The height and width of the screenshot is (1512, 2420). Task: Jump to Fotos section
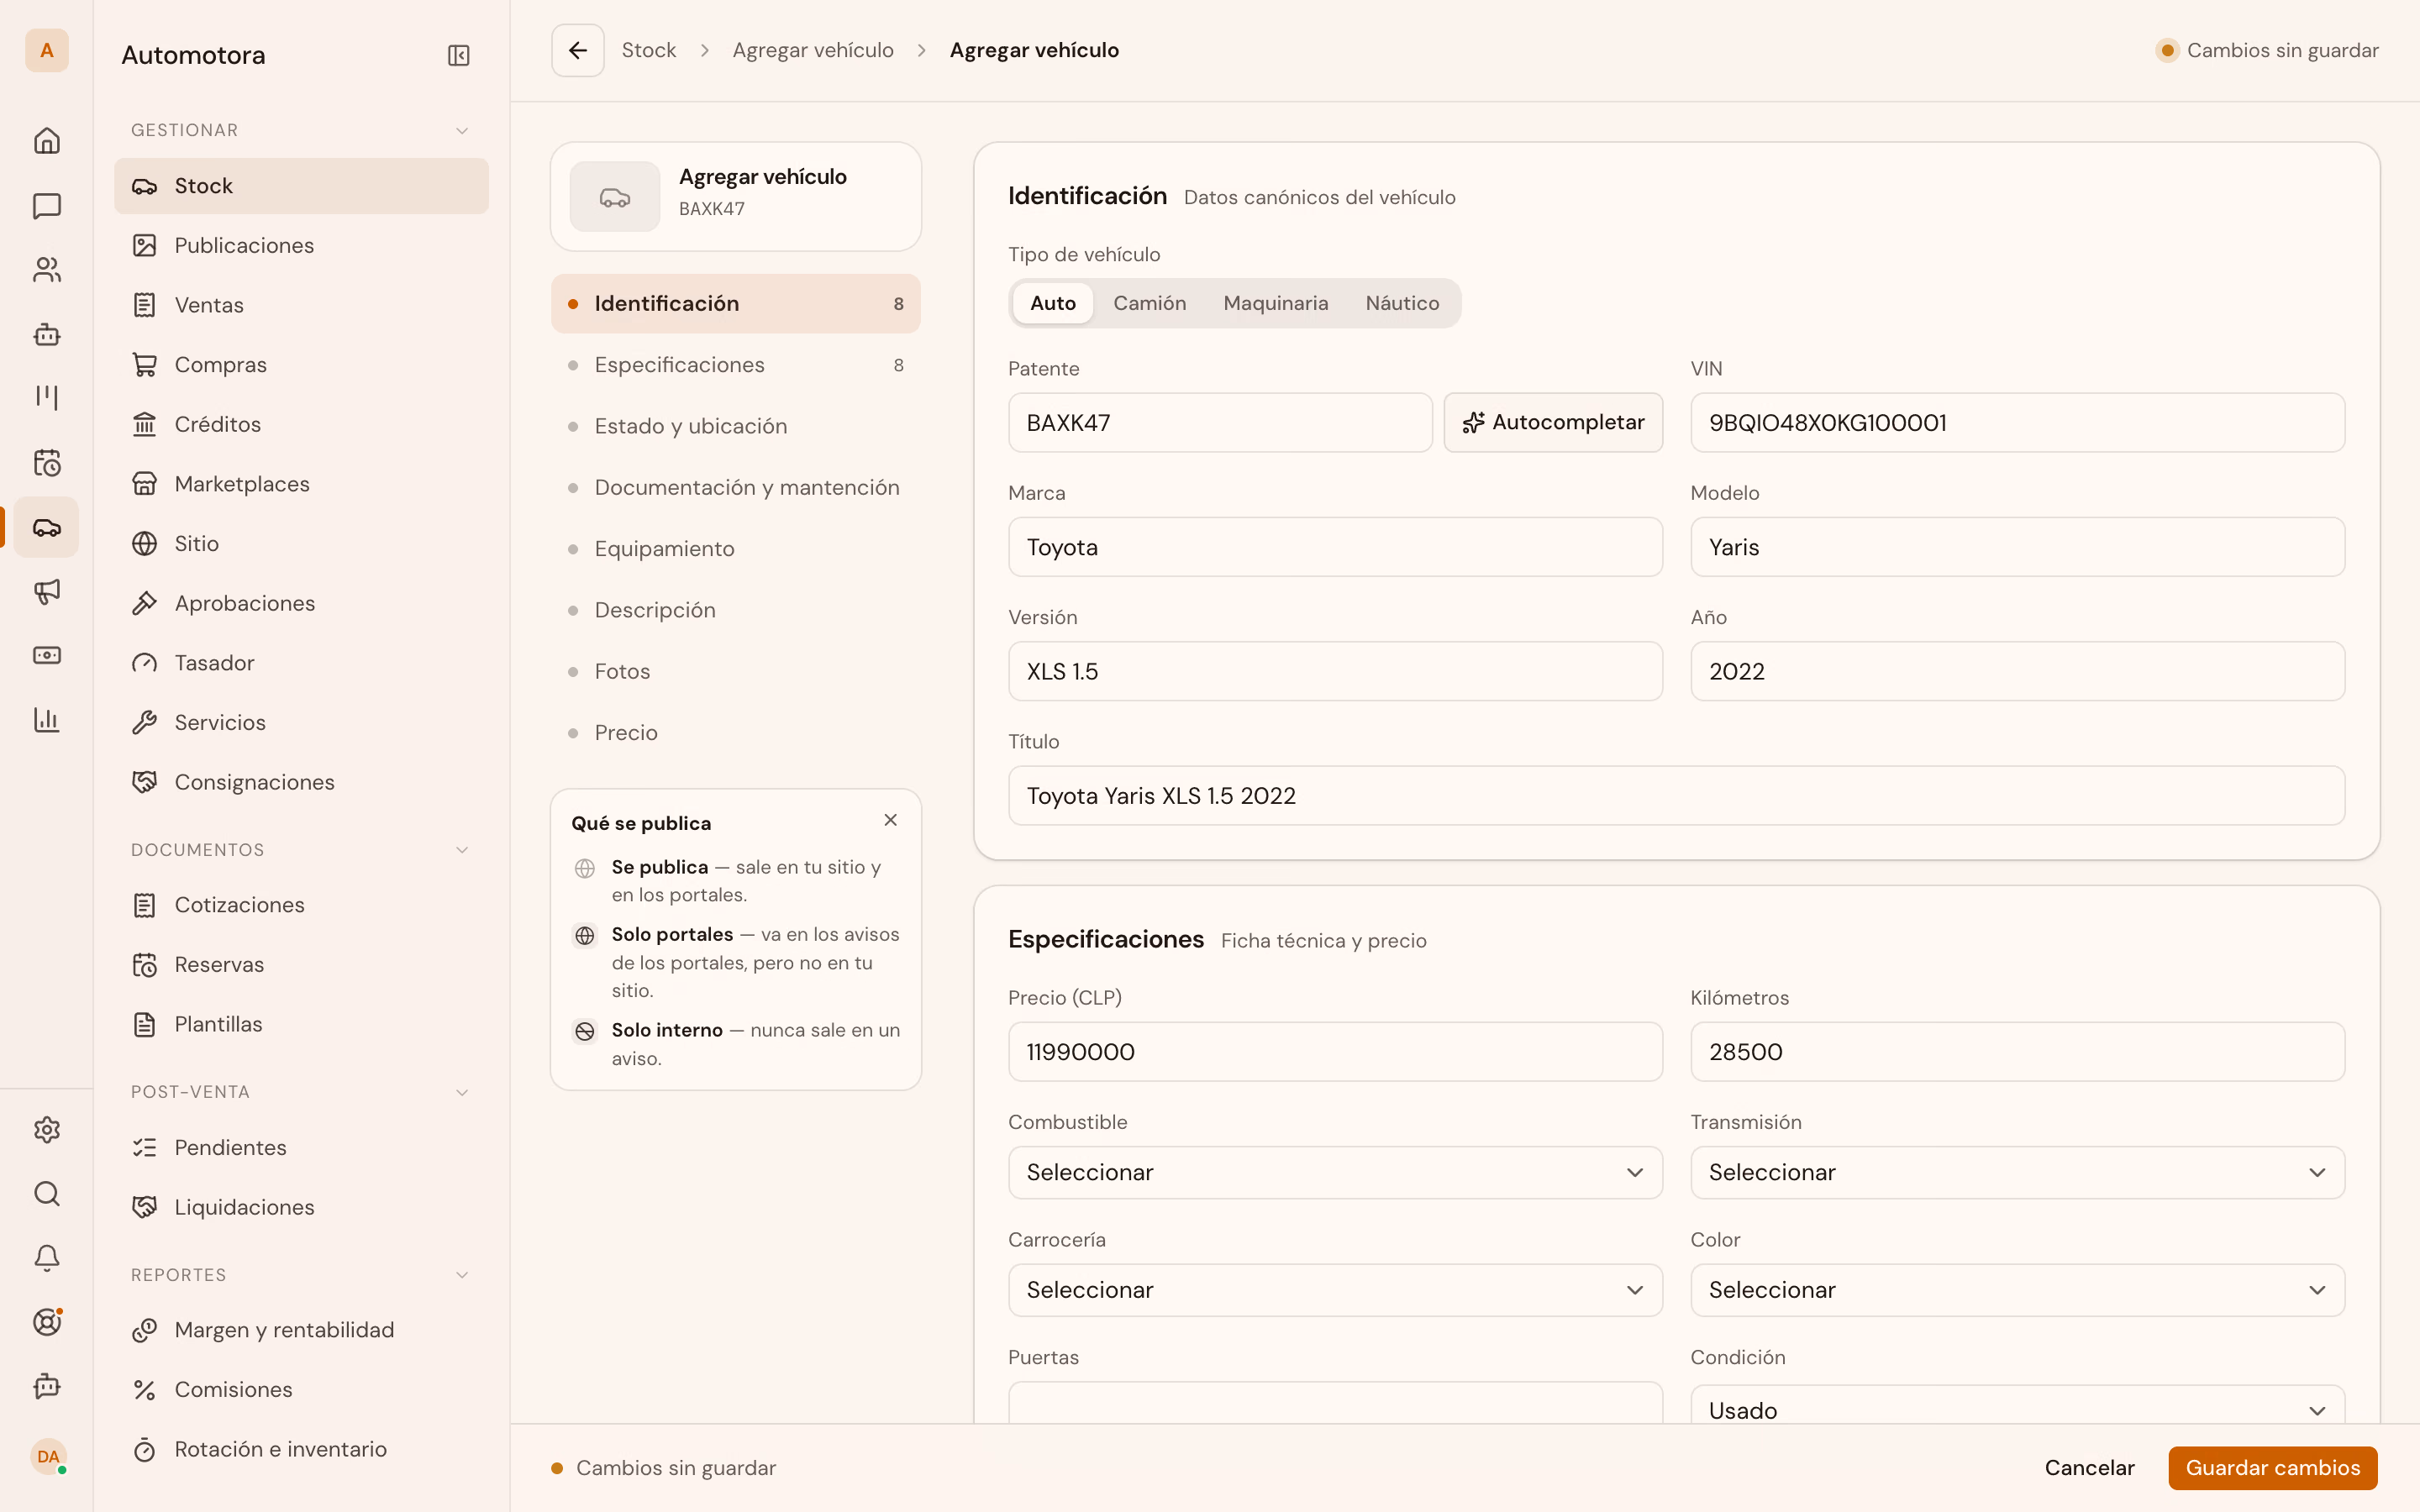pyautogui.click(x=735, y=671)
